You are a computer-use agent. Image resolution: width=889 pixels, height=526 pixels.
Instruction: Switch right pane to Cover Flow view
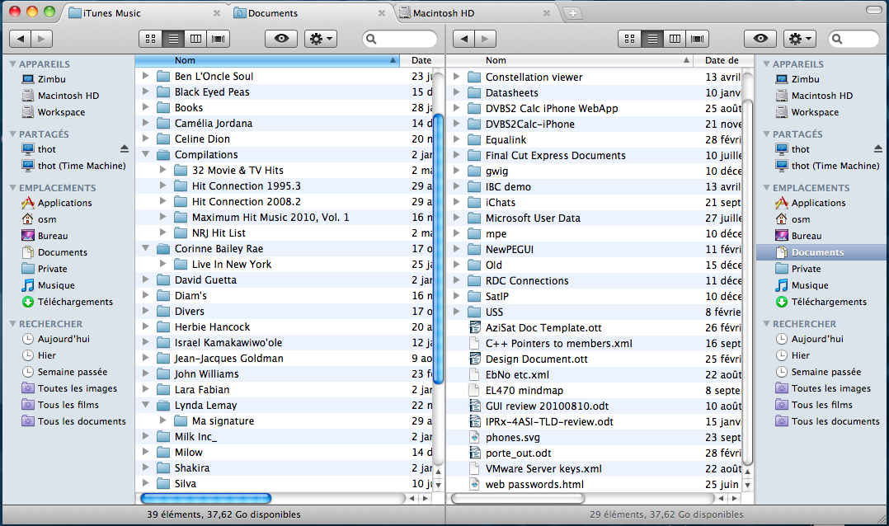pos(698,39)
